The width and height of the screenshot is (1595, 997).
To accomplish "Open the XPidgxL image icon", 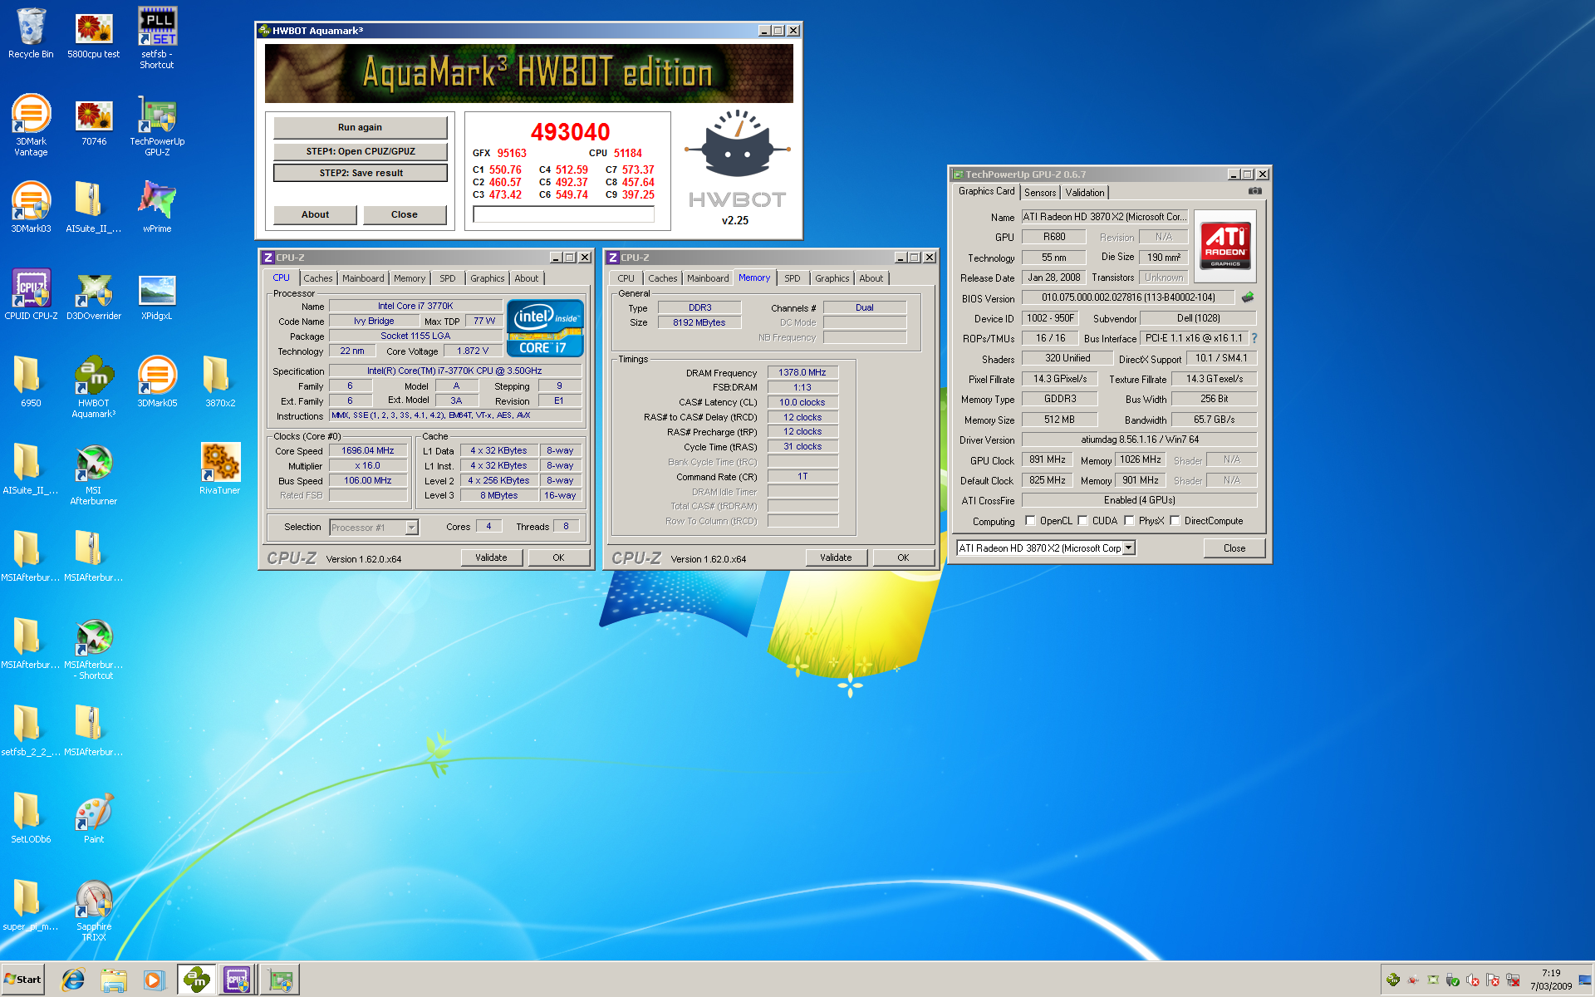I will coord(157,294).
